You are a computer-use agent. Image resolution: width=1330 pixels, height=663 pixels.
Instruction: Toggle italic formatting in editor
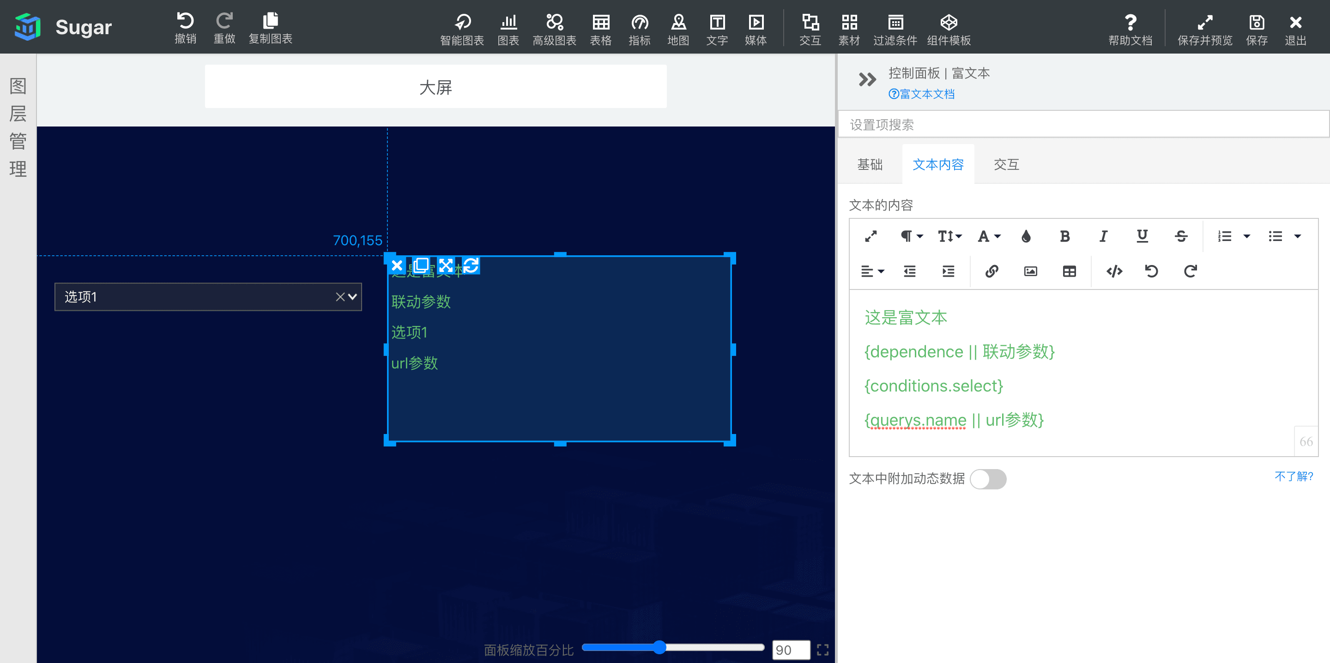pyautogui.click(x=1103, y=236)
